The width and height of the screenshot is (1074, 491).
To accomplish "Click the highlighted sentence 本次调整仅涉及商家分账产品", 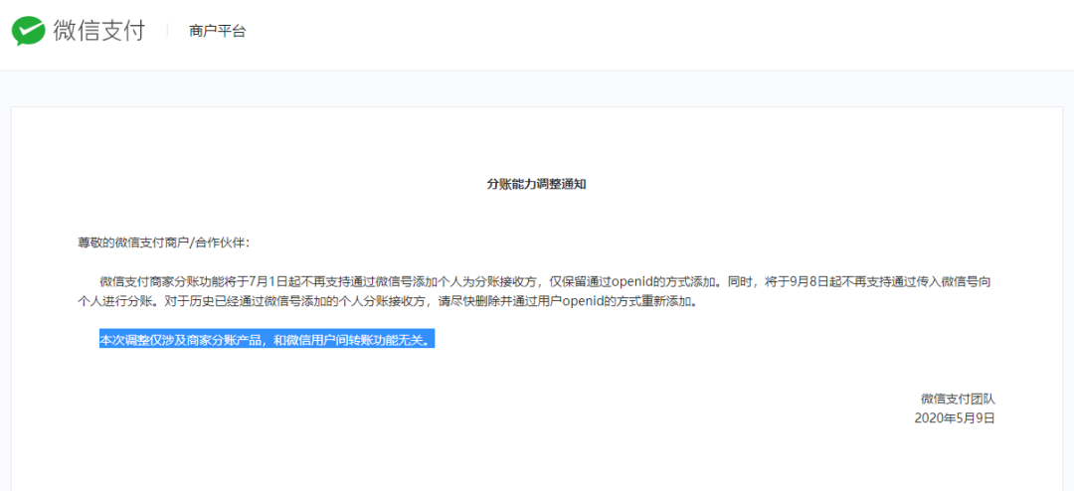I will tap(268, 339).
